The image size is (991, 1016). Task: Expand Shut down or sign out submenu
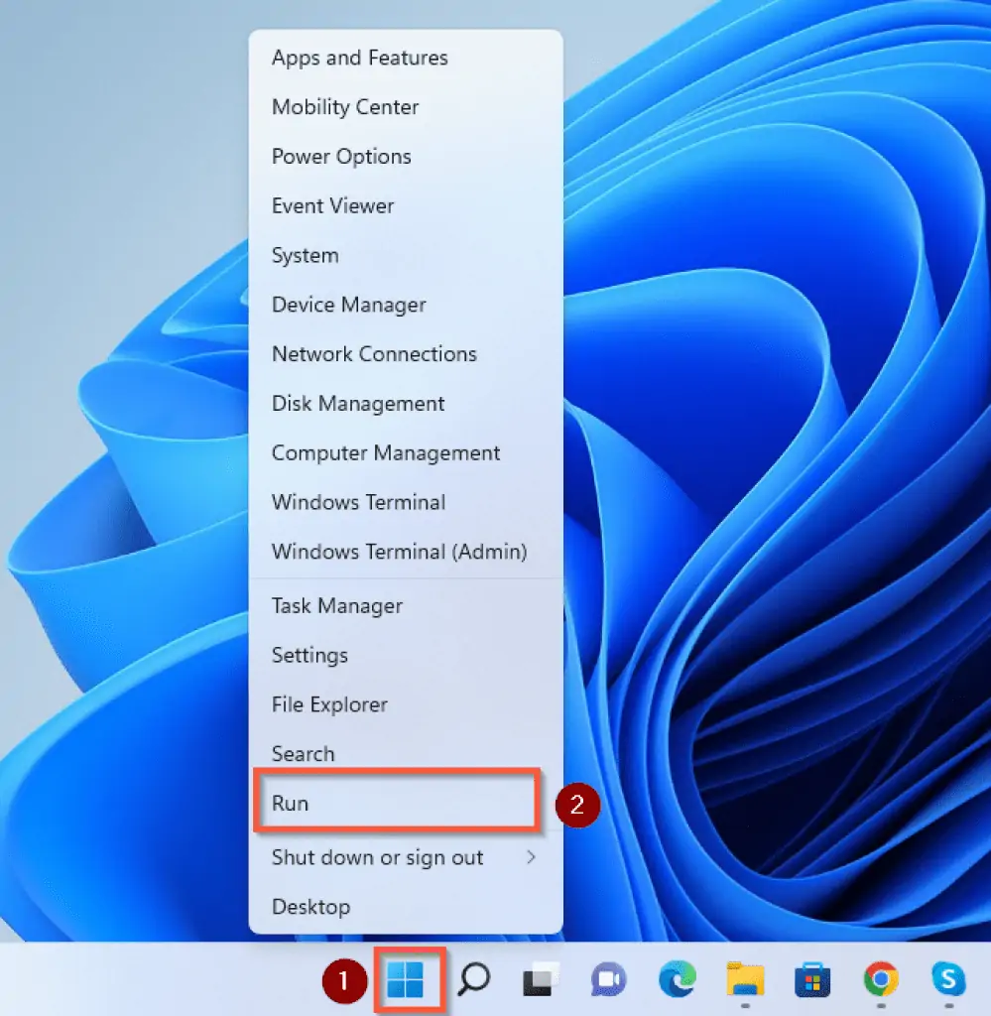(x=406, y=857)
